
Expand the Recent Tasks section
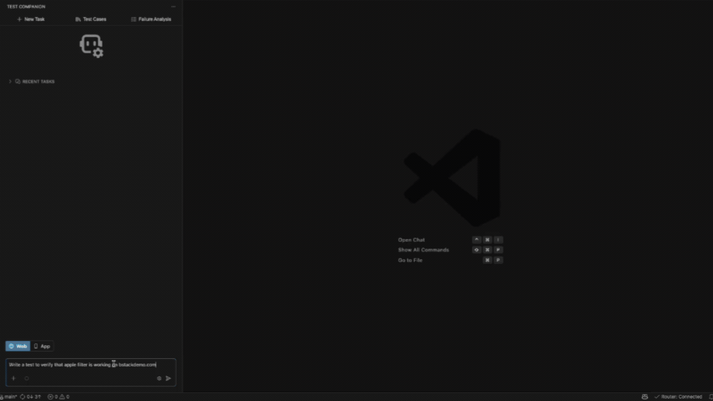click(35, 82)
